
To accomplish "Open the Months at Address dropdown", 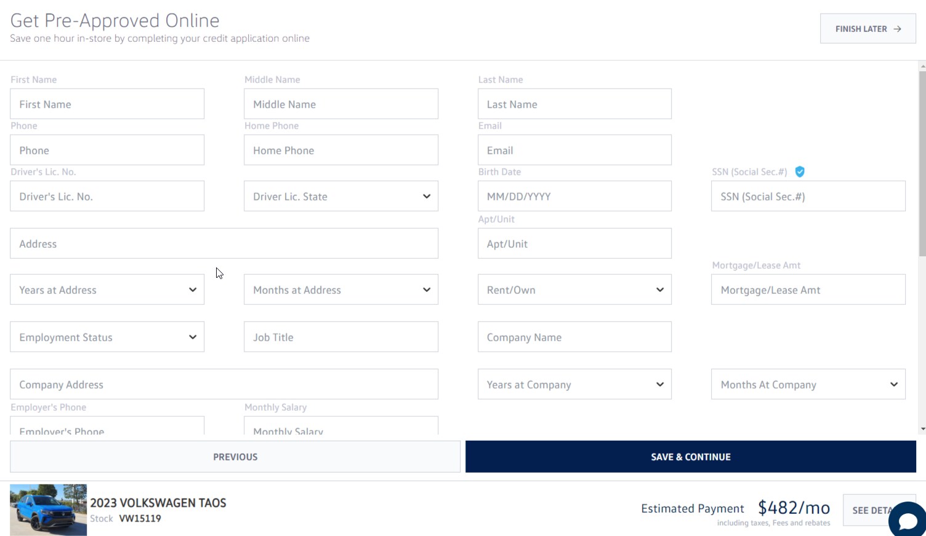I will click(340, 290).
